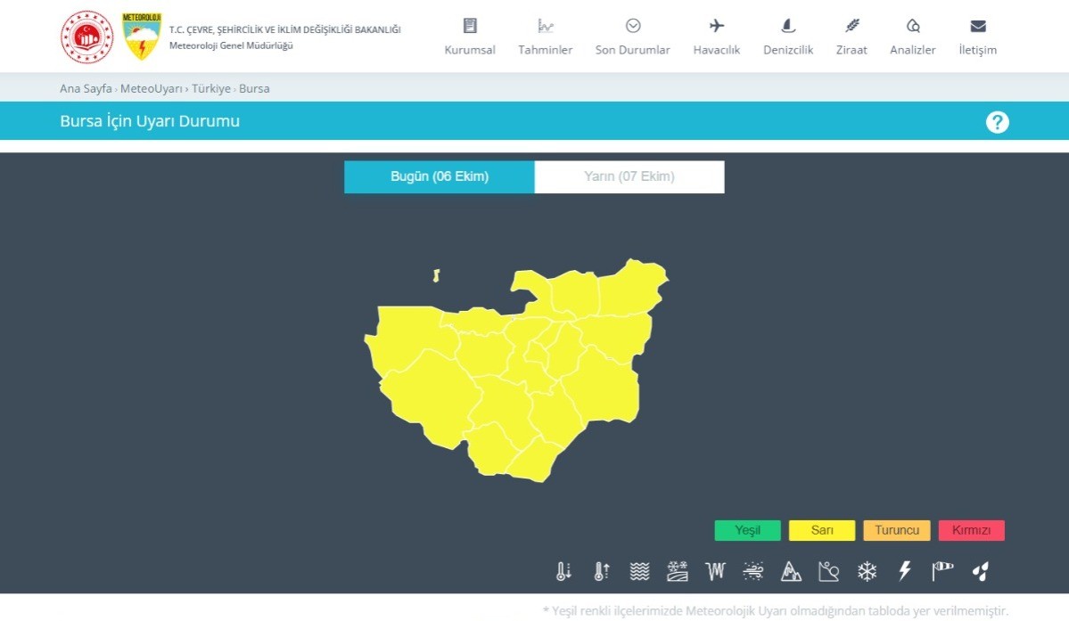
Task: Click the lightning thunderstorm warning icon
Action: pos(905,572)
